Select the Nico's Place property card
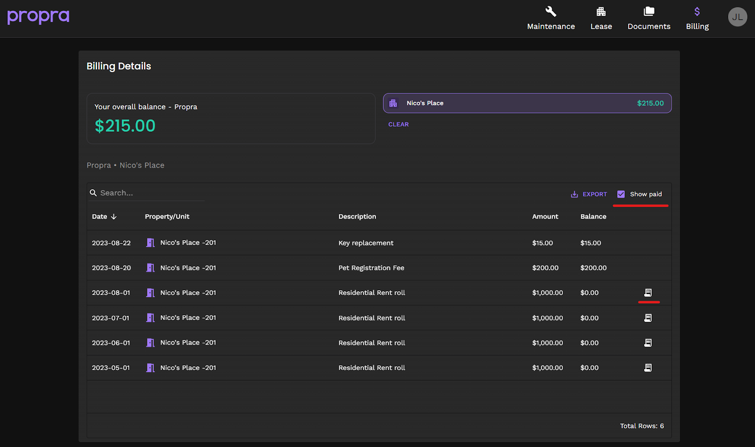The width and height of the screenshot is (755, 447). (x=527, y=103)
